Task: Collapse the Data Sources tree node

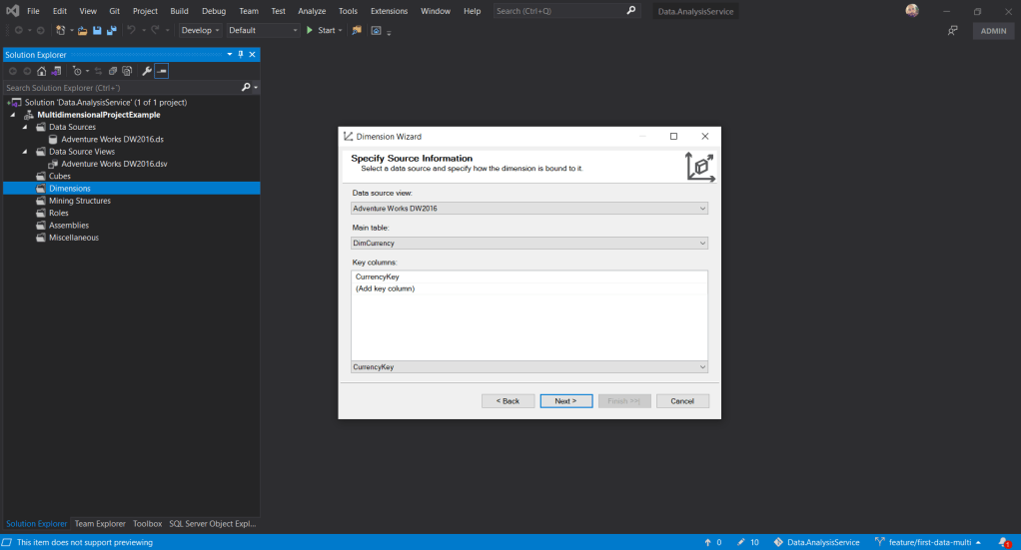Action: (26, 127)
